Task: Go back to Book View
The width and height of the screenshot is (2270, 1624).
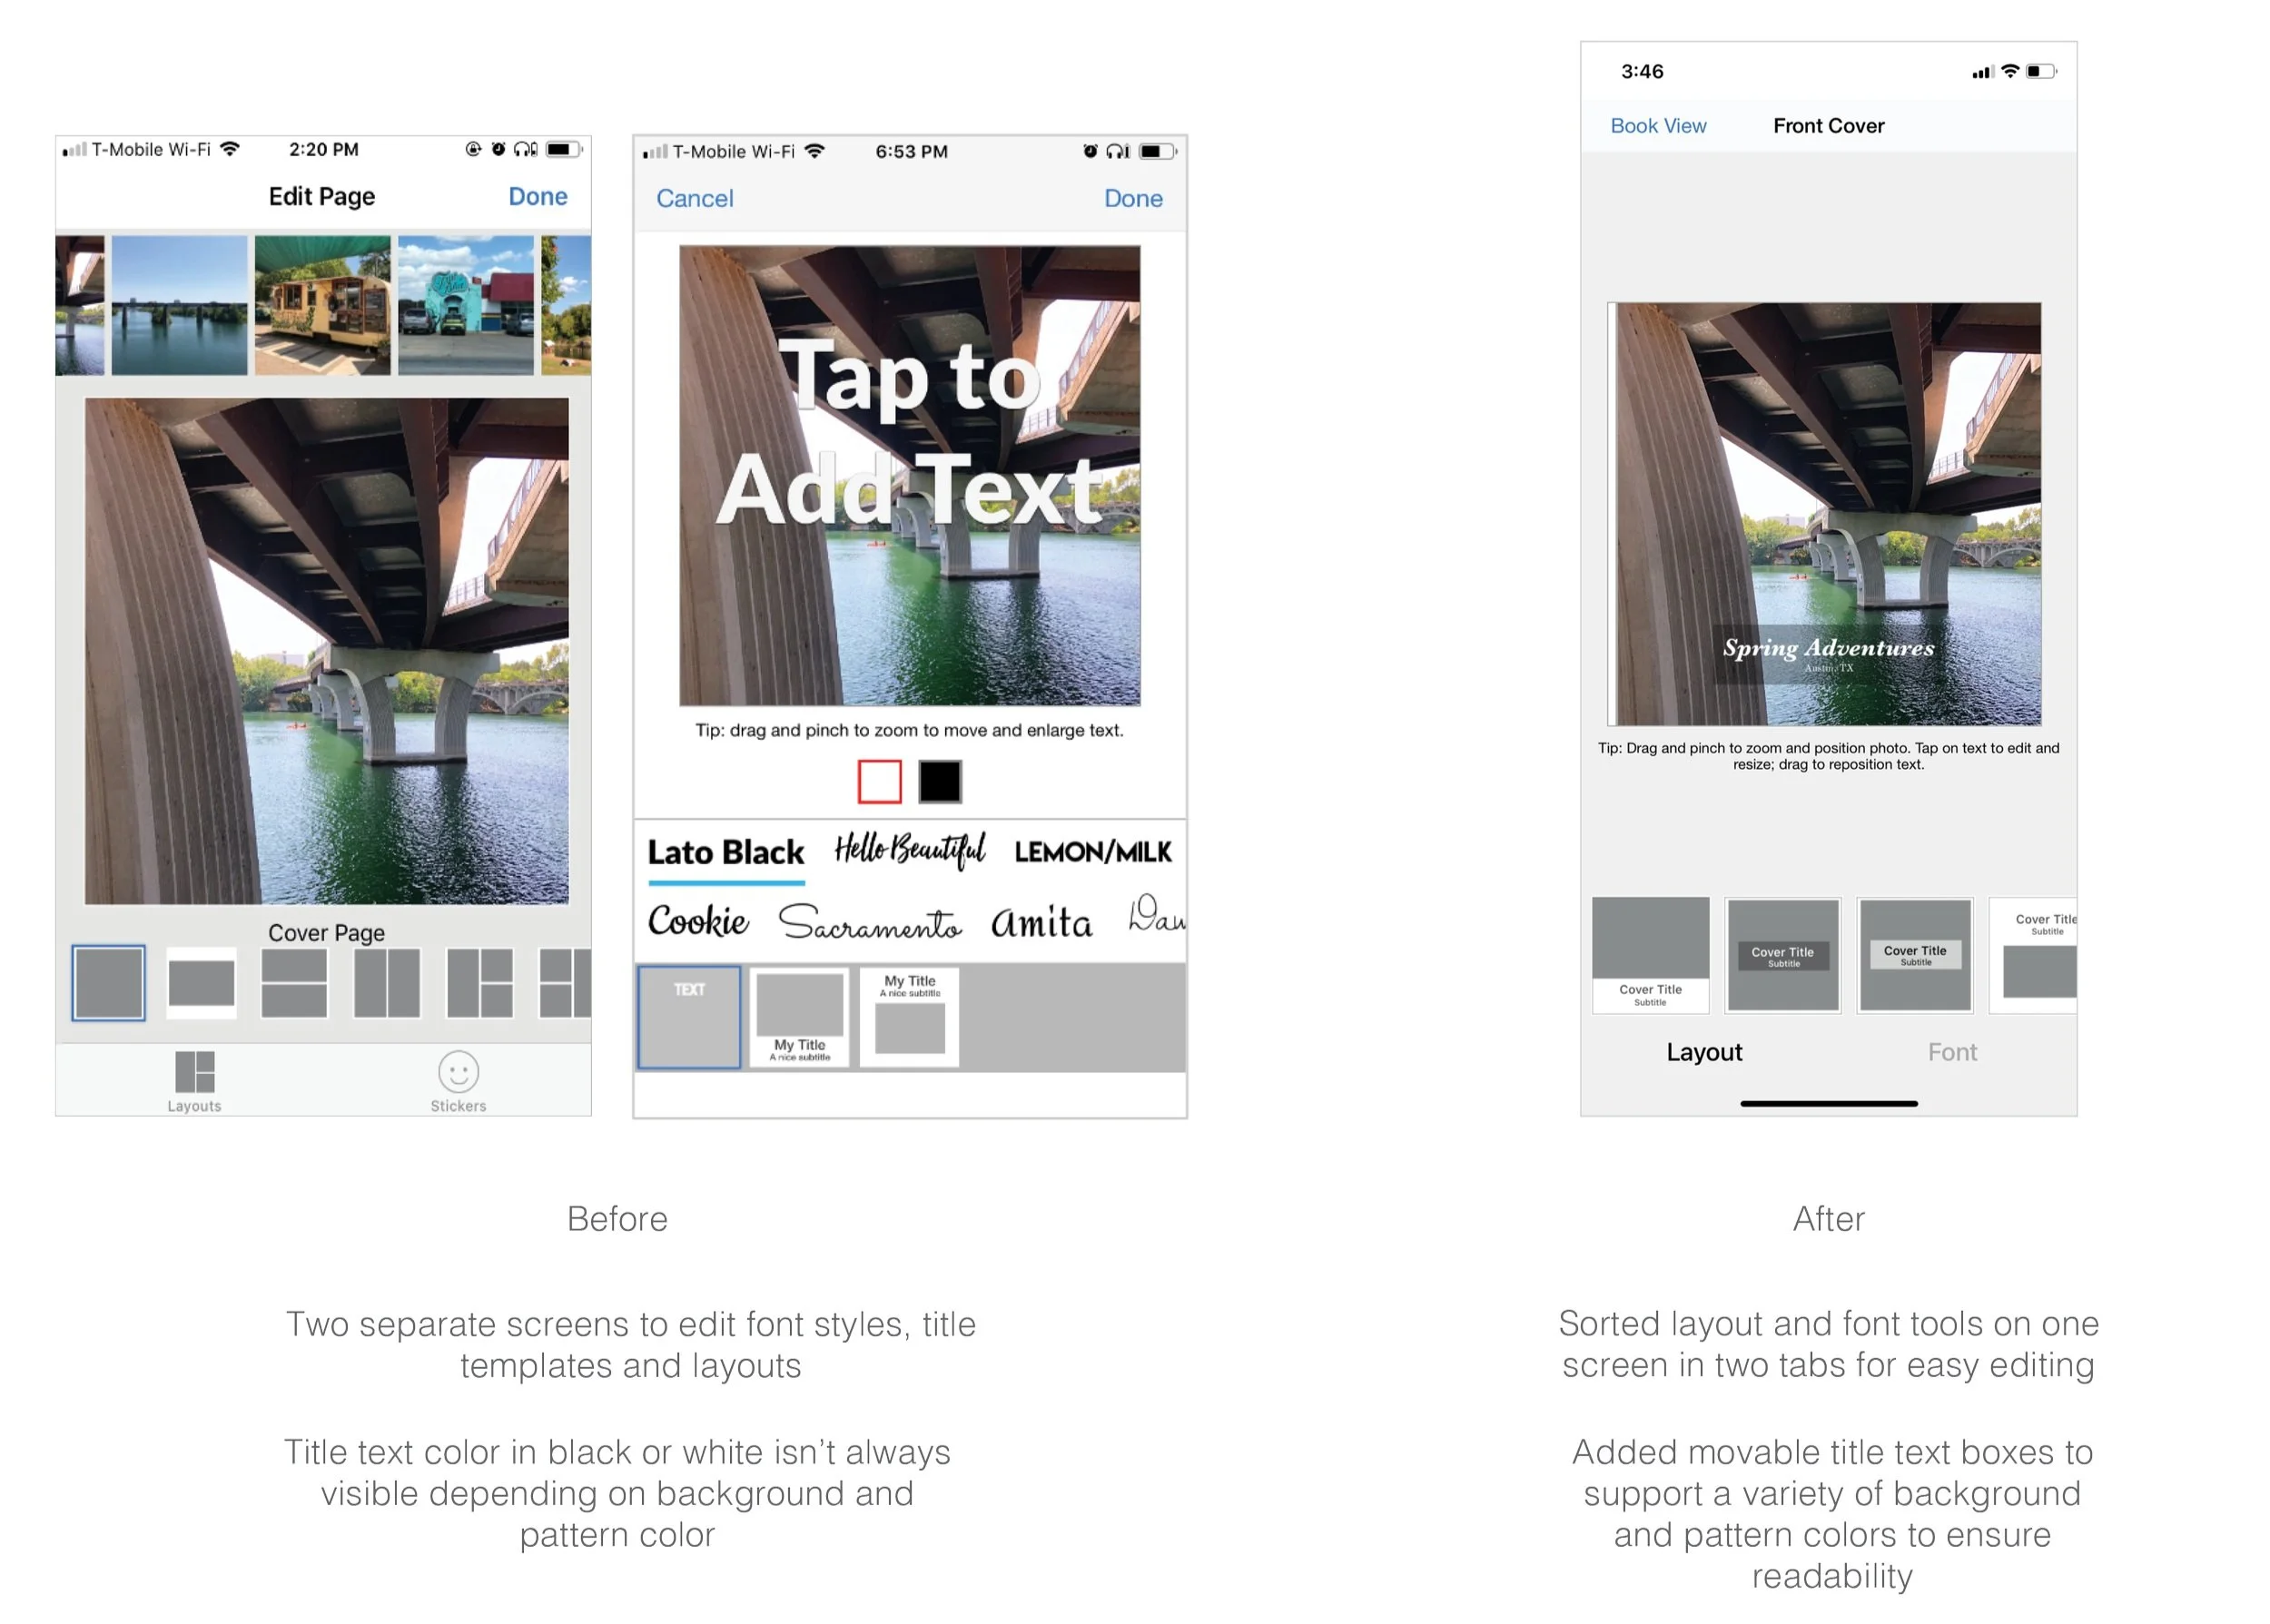Action: pos(1657,126)
